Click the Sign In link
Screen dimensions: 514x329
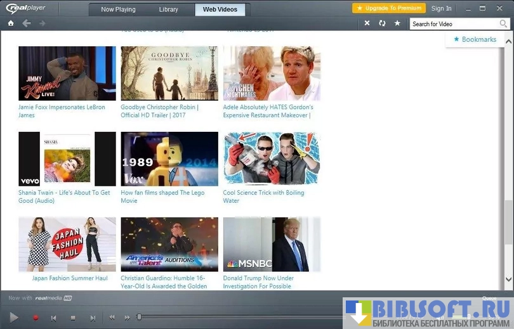tap(441, 8)
